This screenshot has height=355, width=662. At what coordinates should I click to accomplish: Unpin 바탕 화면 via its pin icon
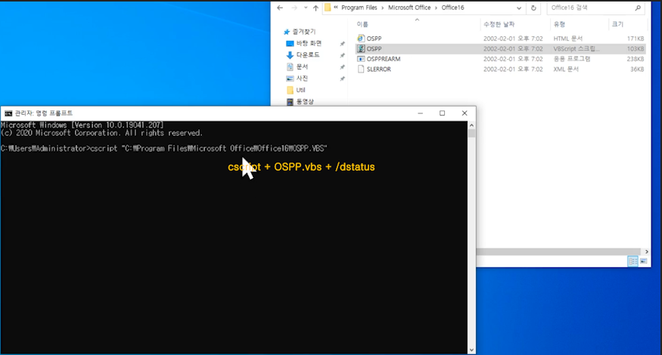tap(343, 43)
